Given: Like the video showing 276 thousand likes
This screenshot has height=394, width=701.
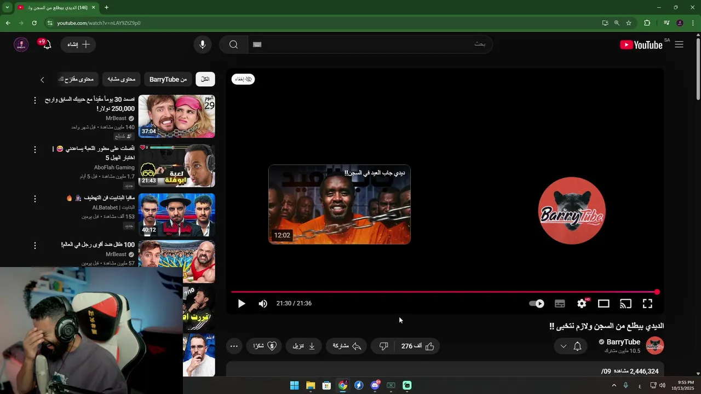Looking at the screenshot, I should 418,346.
